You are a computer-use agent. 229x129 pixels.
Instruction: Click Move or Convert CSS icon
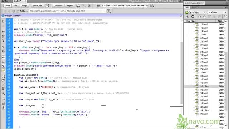click(3, 93)
